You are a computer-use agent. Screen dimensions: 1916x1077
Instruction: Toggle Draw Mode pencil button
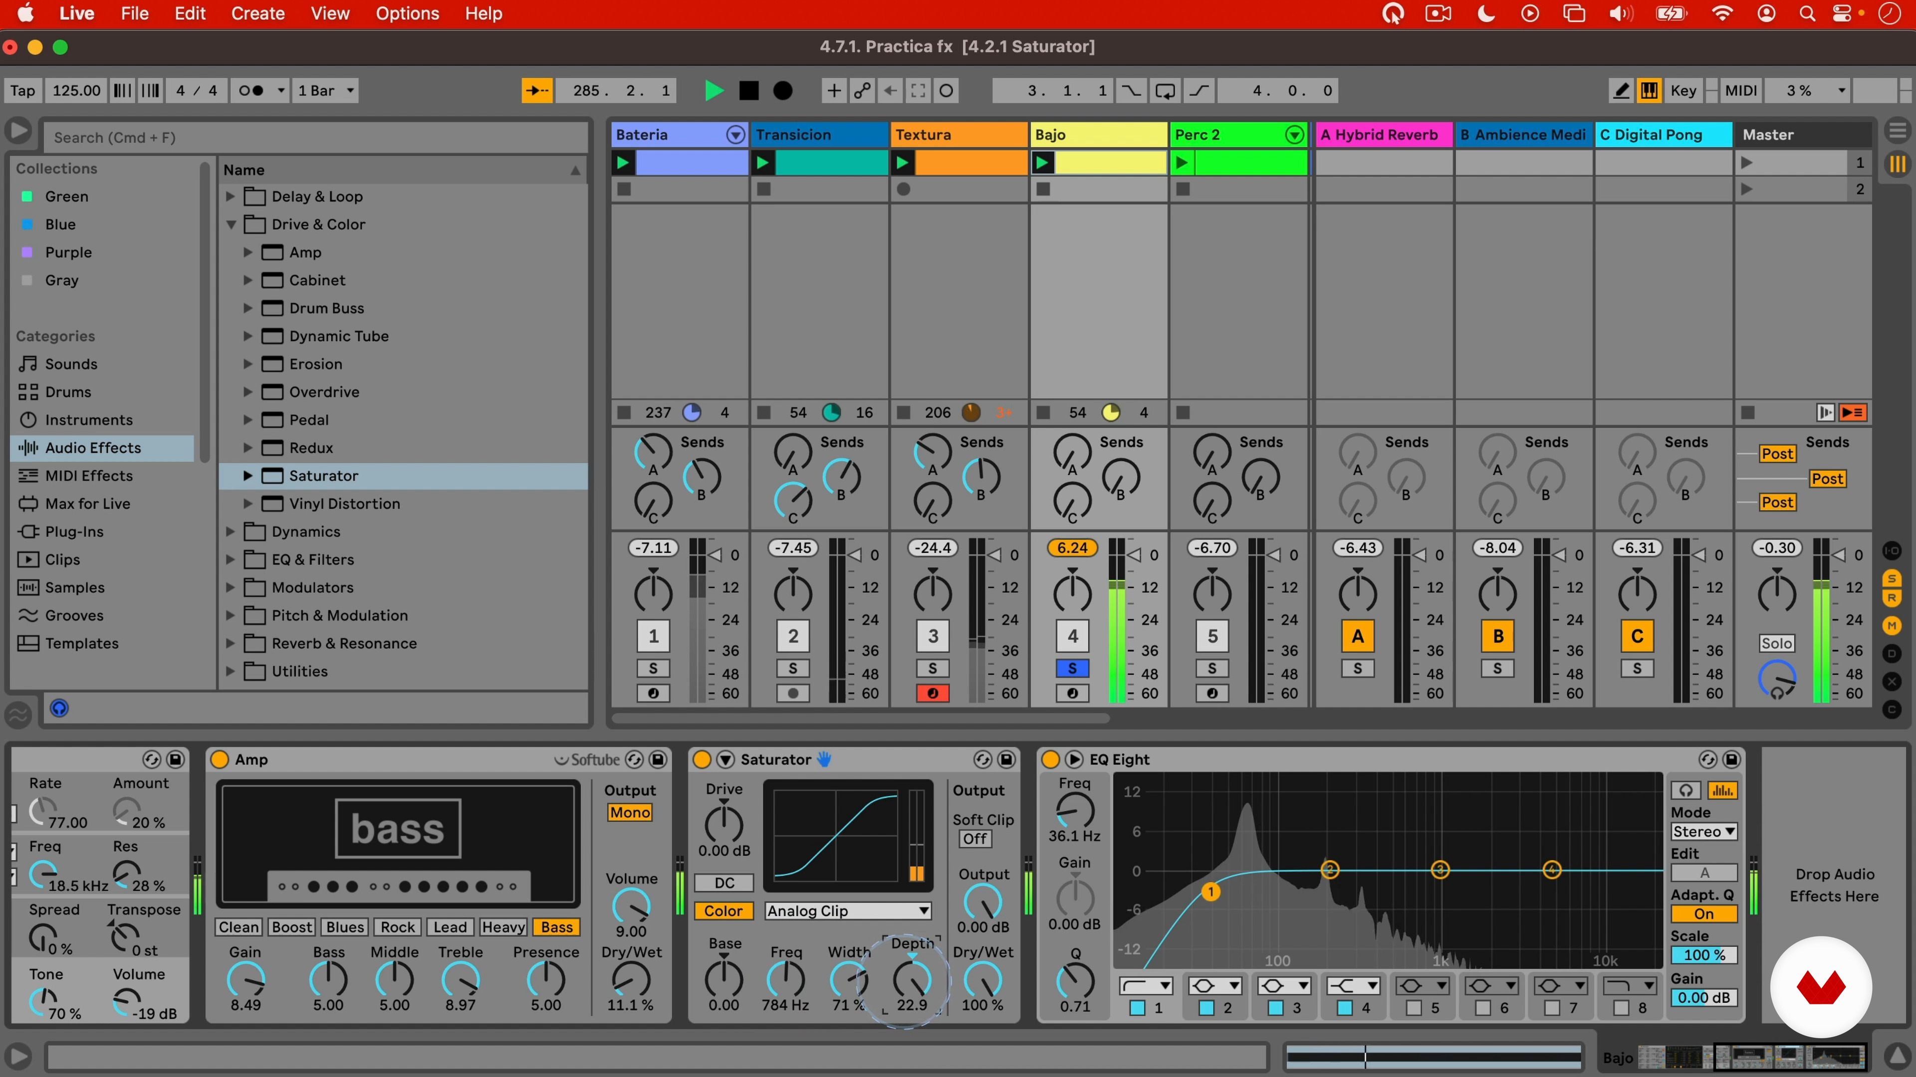1621,91
